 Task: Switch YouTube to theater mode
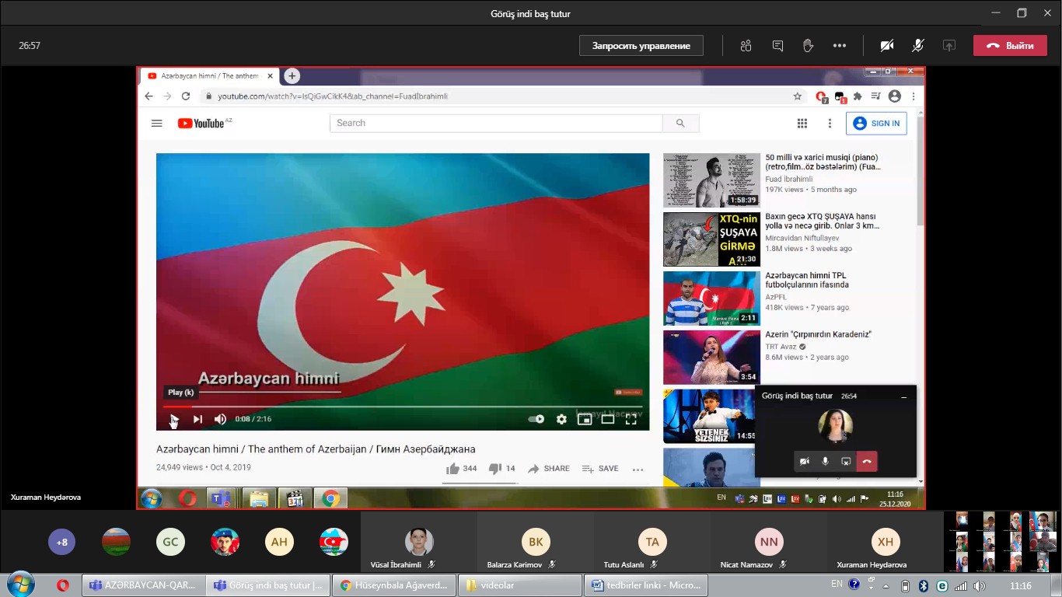coord(608,419)
